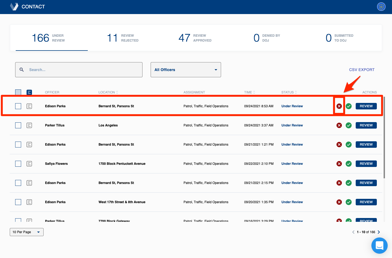Image resolution: width=392 pixels, height=258 pixels.
Task: Sort the table by Time column
Action: pos(250,92)
